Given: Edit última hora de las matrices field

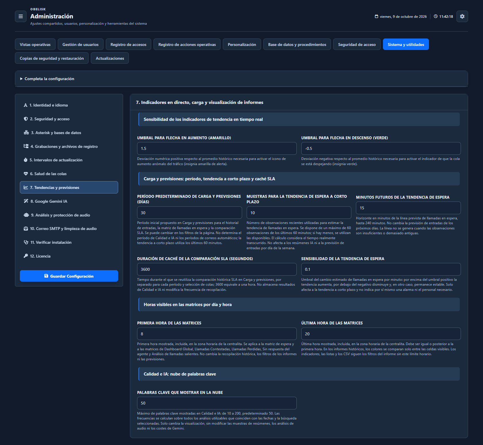Looking at the screenshot, I should (381, 334).
